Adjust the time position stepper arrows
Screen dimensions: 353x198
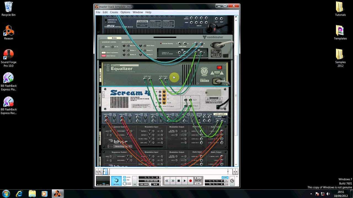coord(160,181)
